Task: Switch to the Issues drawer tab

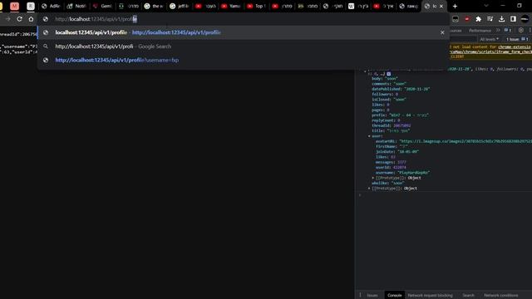Action: [x=372, y=296]
